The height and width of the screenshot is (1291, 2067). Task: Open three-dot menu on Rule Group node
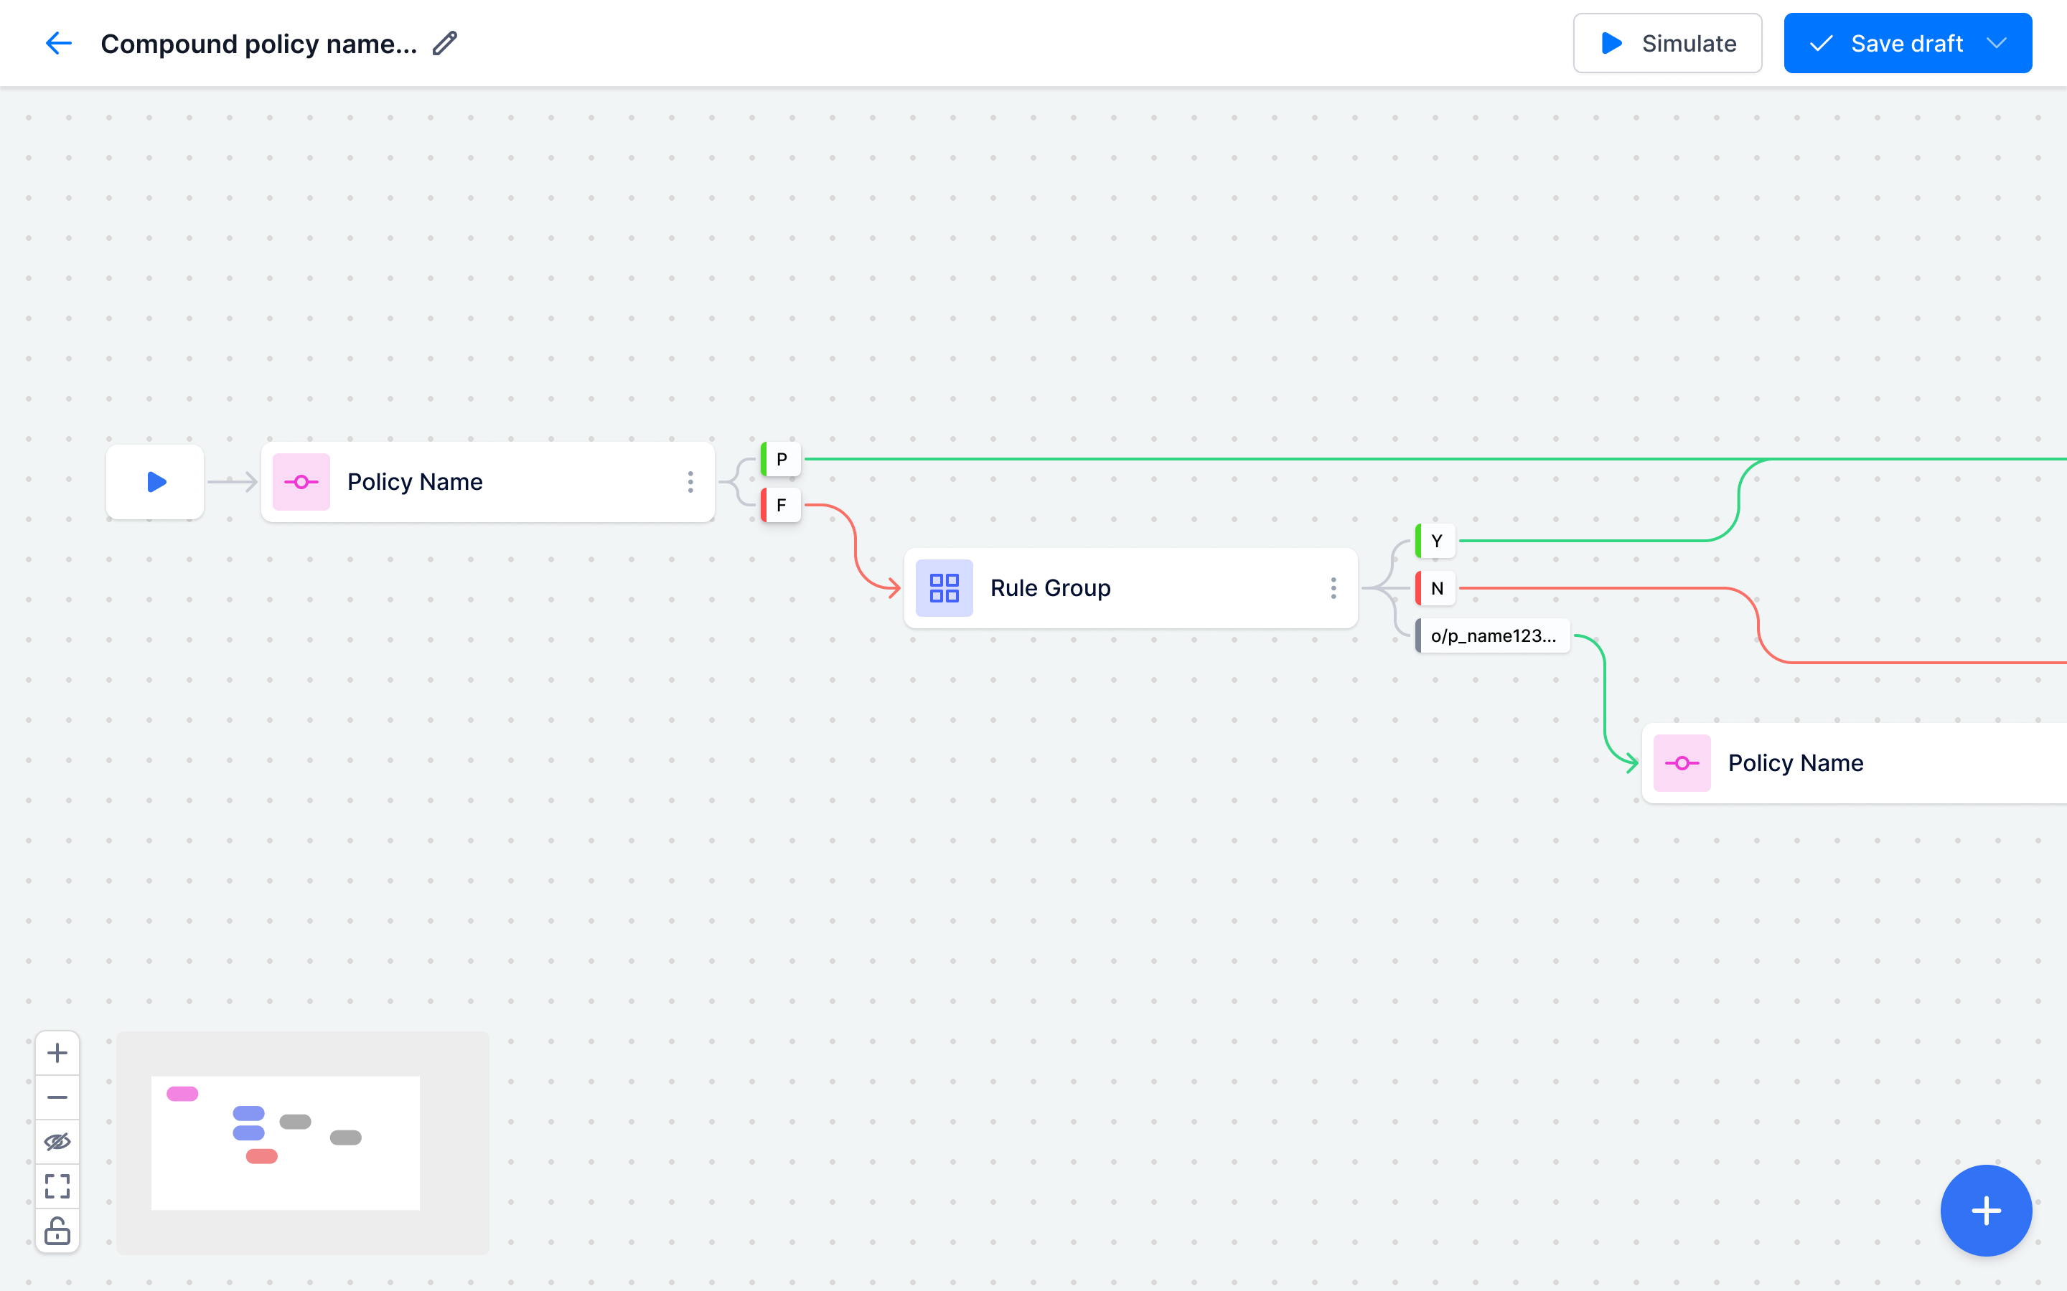pos(1334,588)
